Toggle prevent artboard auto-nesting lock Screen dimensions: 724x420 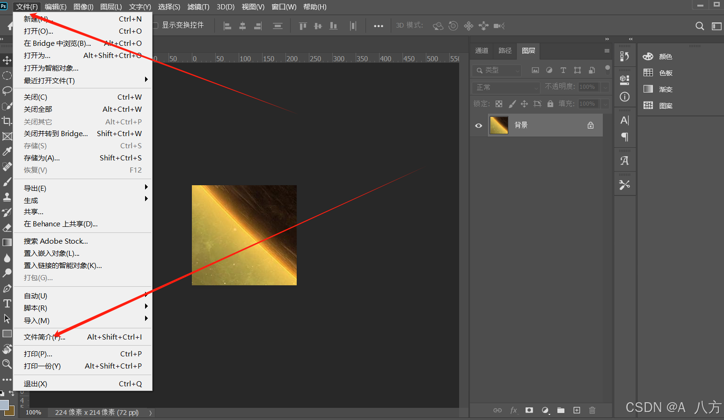coord(537,104)
